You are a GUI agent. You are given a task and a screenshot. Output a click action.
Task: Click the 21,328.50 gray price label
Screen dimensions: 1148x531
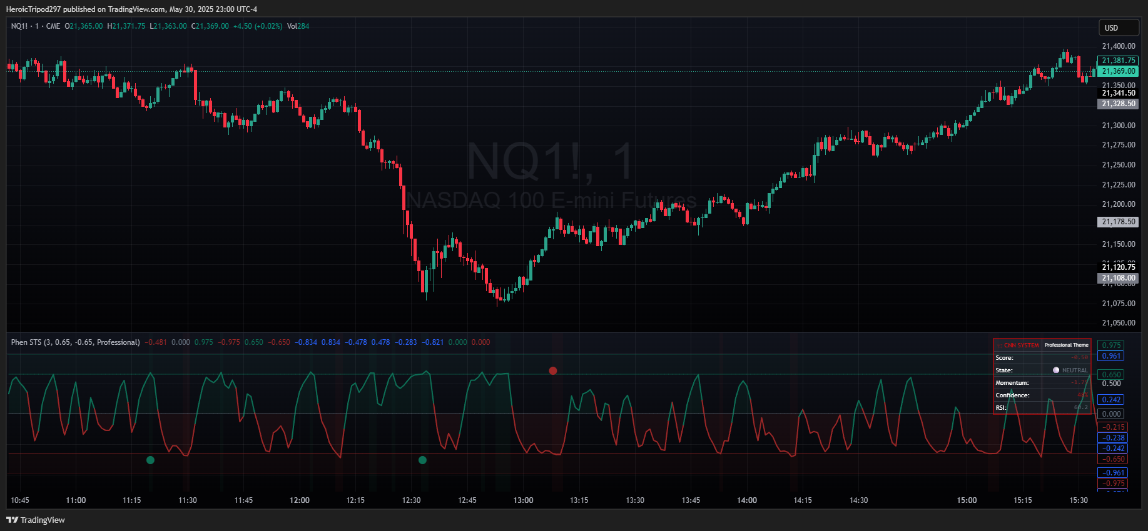(x=1118, y=104)
